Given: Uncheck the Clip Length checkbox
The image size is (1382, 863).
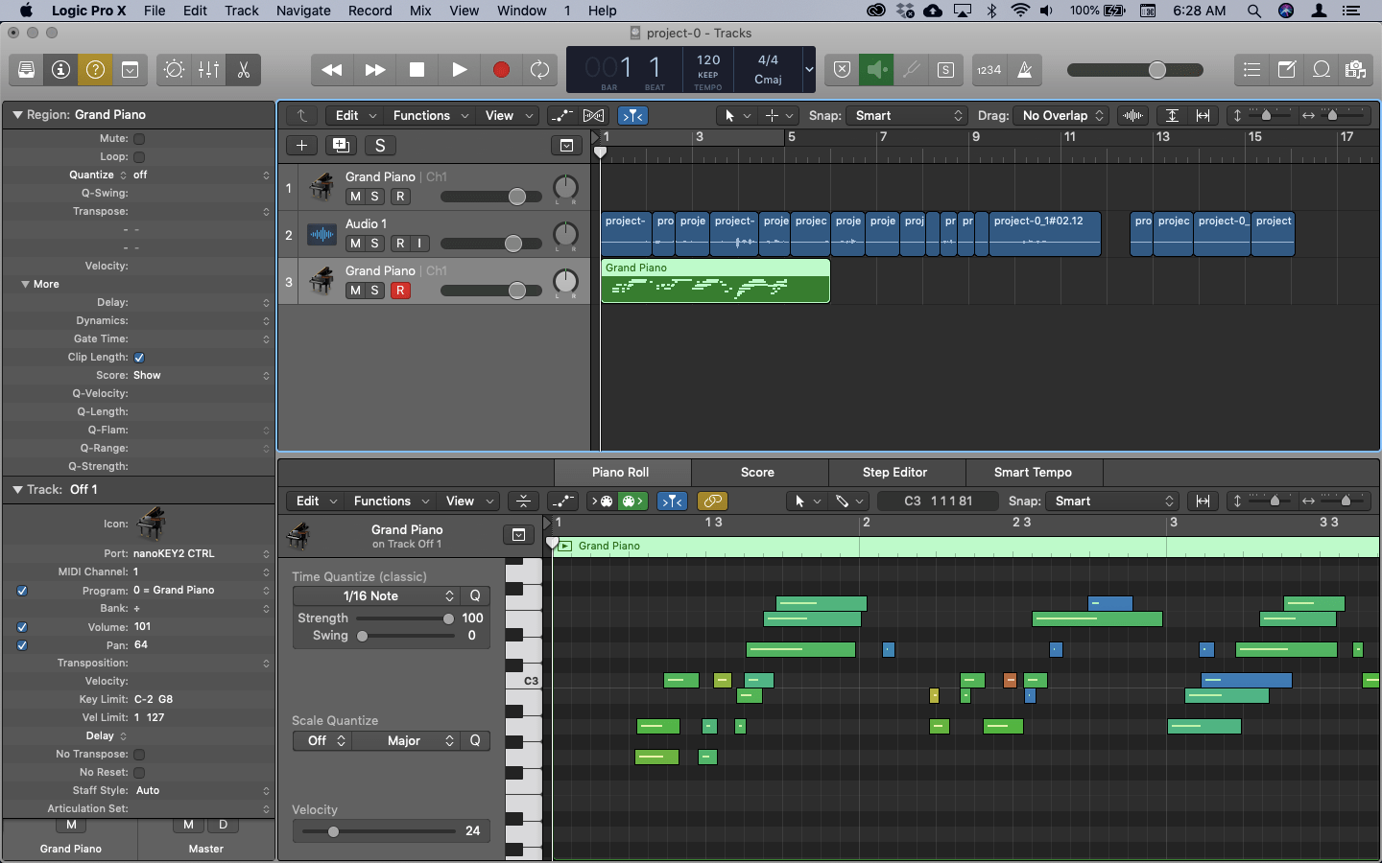Looking at the screenshot, I should 138,357.
